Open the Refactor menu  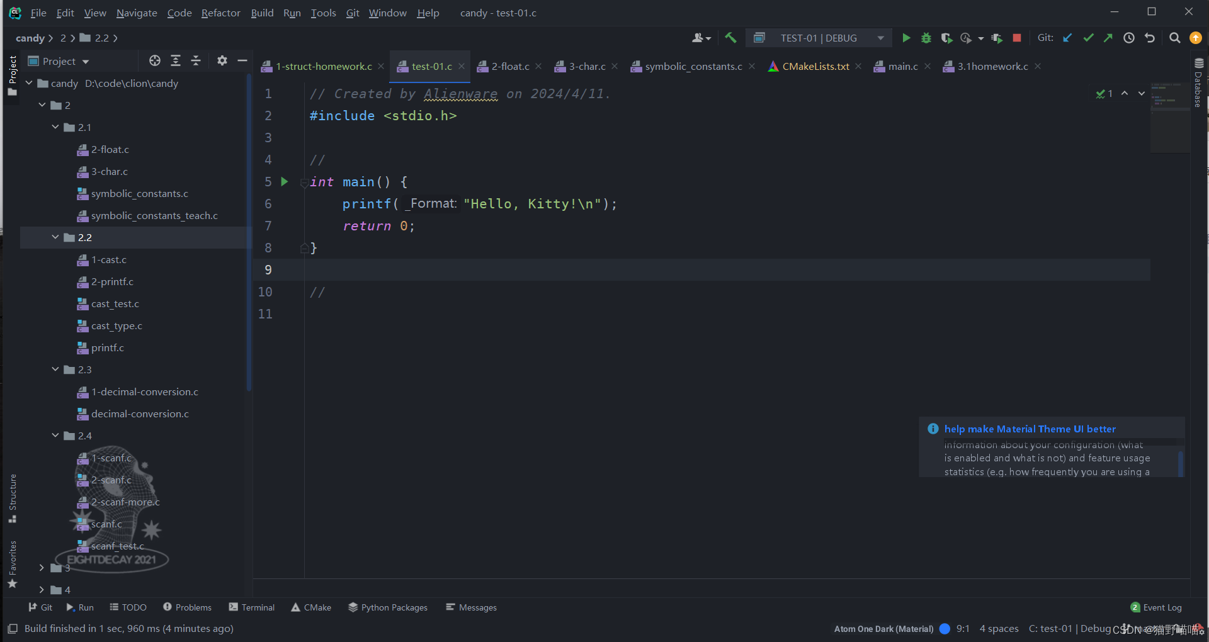coord(220,13)
